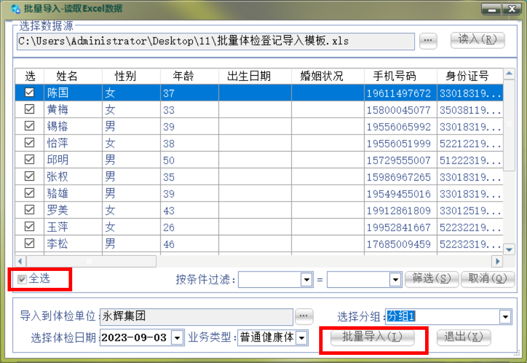
Task: Click the vertical scrollbar down arrow
Action: (x=509, y=249)
